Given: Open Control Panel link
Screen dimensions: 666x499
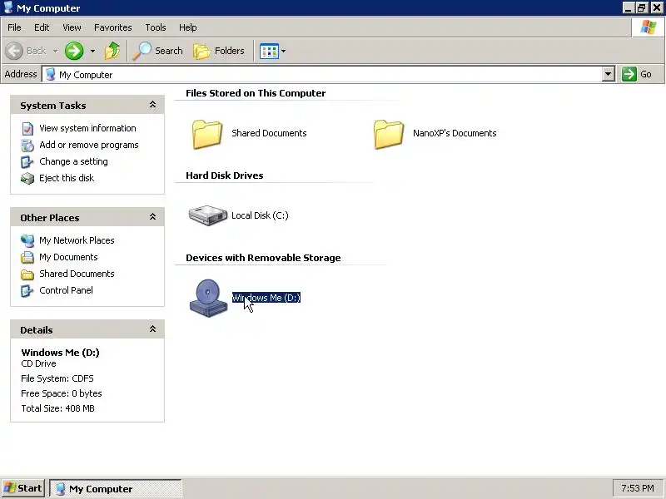Looking at the screenshot, I should coord(66,290).
